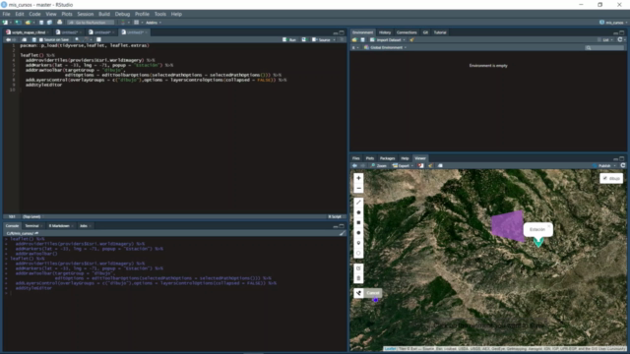Open find/replace magnifier in editor toolbar
This screenshot has width=630, height=354.
(x=77, y=39)
